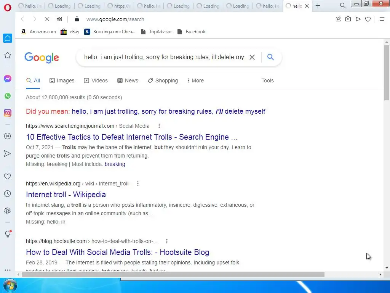This screenshot has height=293, width=390.
Task: Open options for Hootsuite blog result
Action: [167, 241]
